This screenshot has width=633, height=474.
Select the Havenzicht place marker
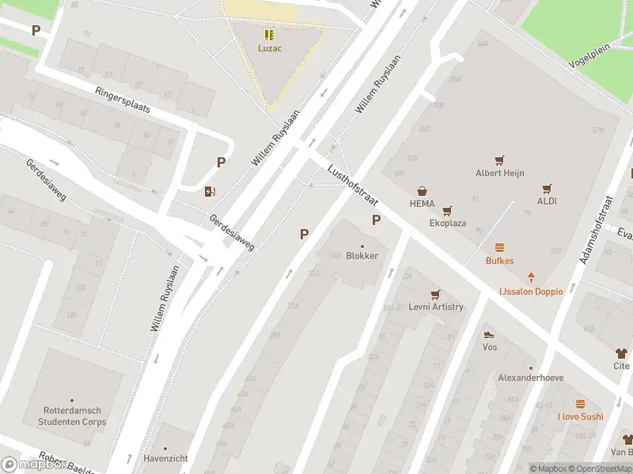(x=165, y=449)
